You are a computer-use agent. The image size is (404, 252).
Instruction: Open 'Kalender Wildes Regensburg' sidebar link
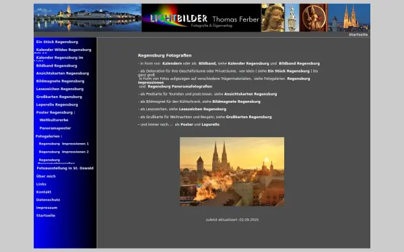click(64, 50)
